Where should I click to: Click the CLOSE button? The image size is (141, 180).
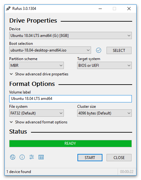point(119,158)
